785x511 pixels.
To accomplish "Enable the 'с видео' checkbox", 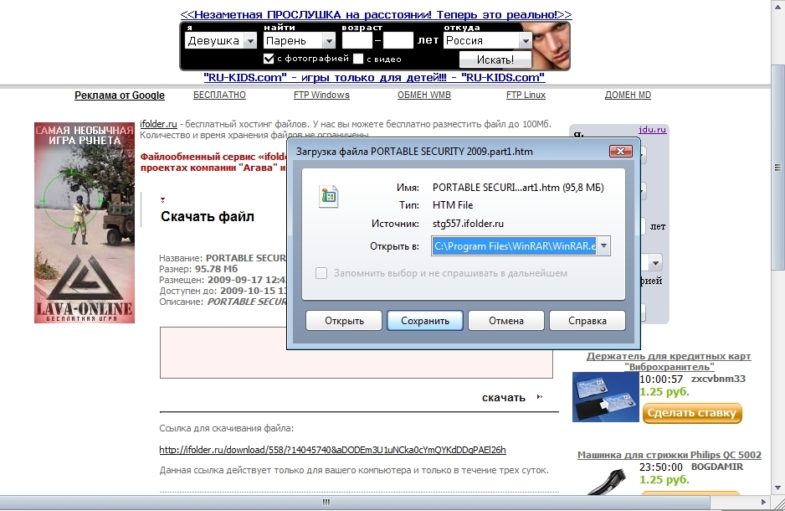I will (x=358, y=59).
